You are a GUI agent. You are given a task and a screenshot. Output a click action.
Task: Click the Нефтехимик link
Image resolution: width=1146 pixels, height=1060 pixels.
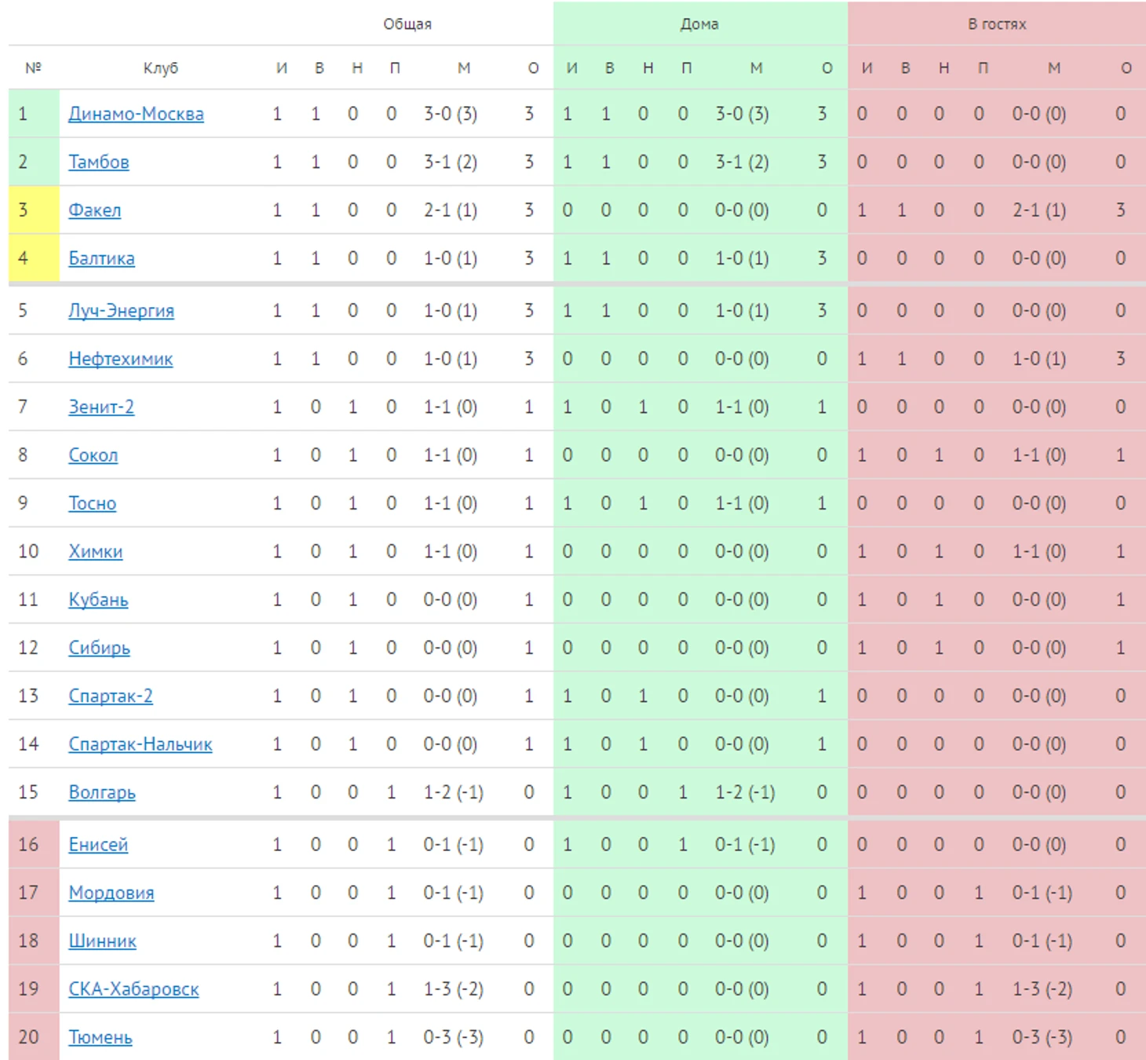120,360
